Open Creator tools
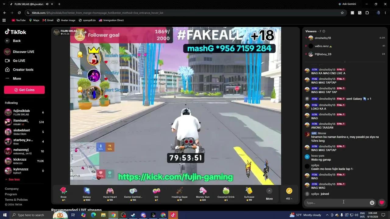 tap(19, 70)
